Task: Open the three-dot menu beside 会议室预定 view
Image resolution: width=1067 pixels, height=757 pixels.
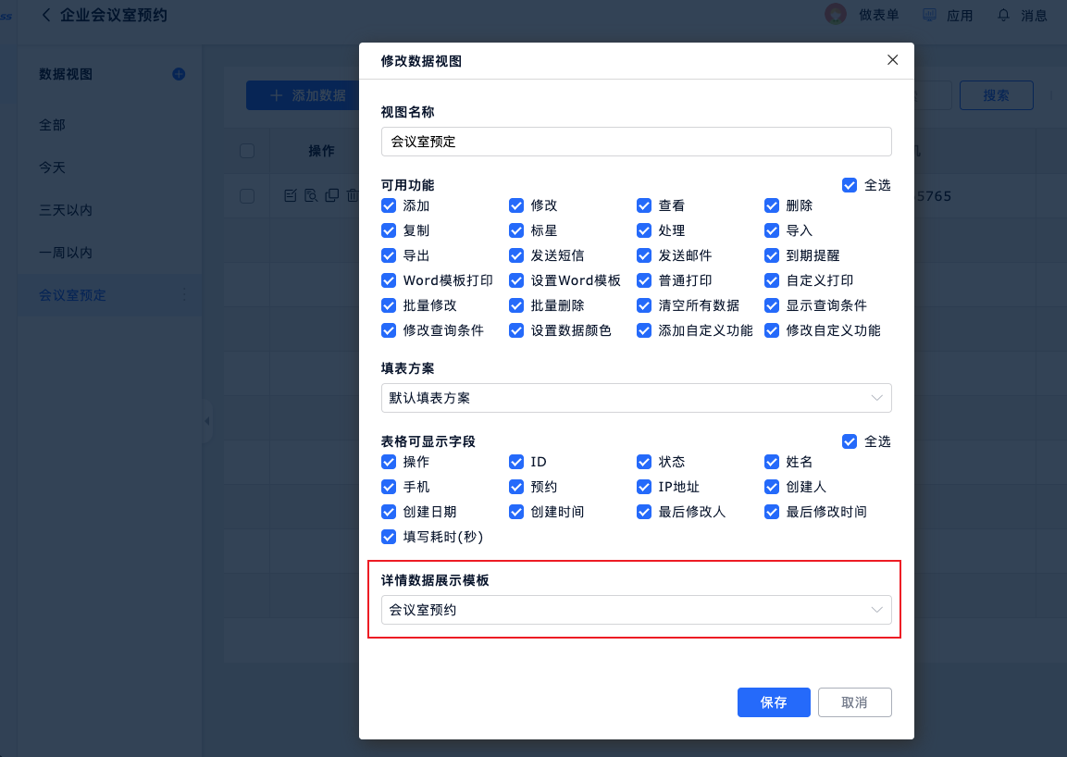Action: click(x=182, y=295)
